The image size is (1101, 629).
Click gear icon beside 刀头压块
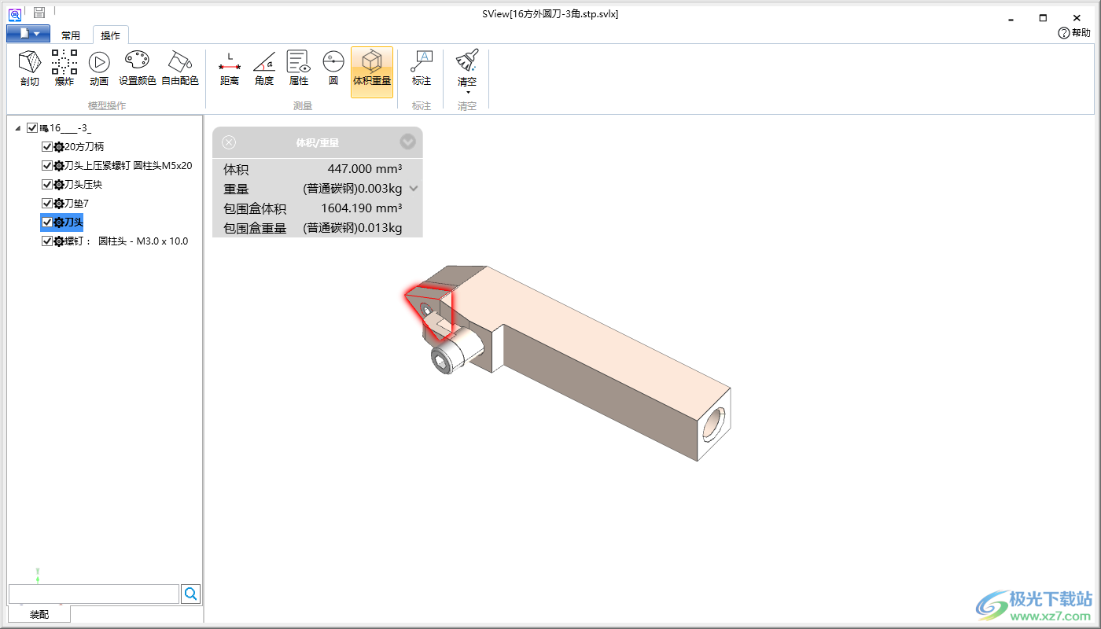pyautogui.click(x=59, y=184)
